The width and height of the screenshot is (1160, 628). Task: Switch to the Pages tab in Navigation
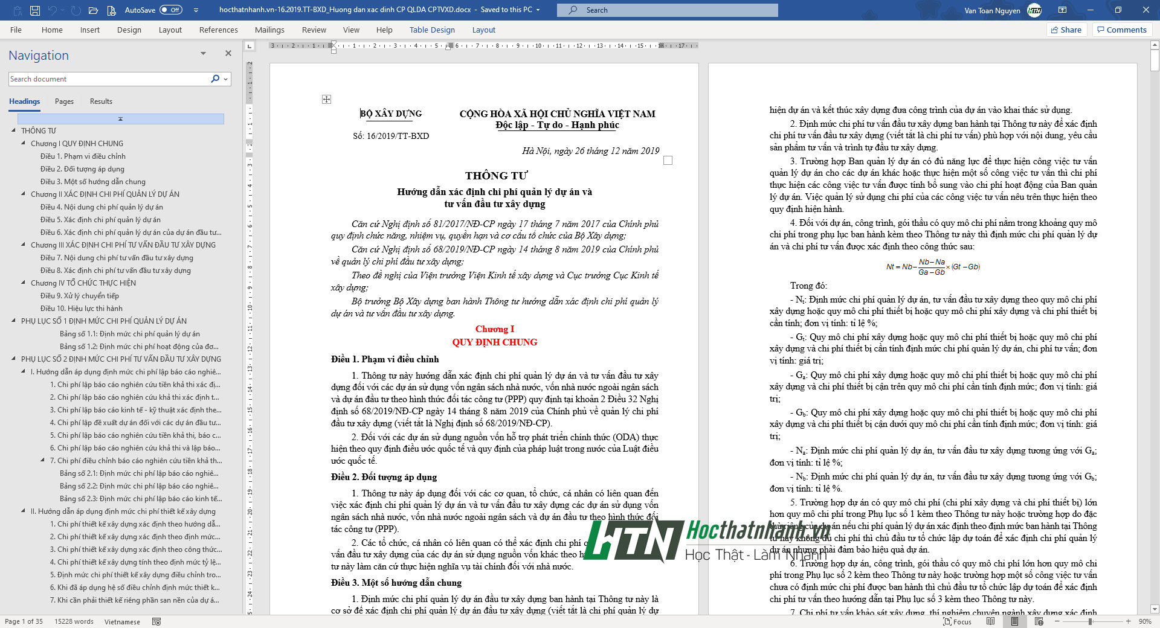(x=64, y=101)
